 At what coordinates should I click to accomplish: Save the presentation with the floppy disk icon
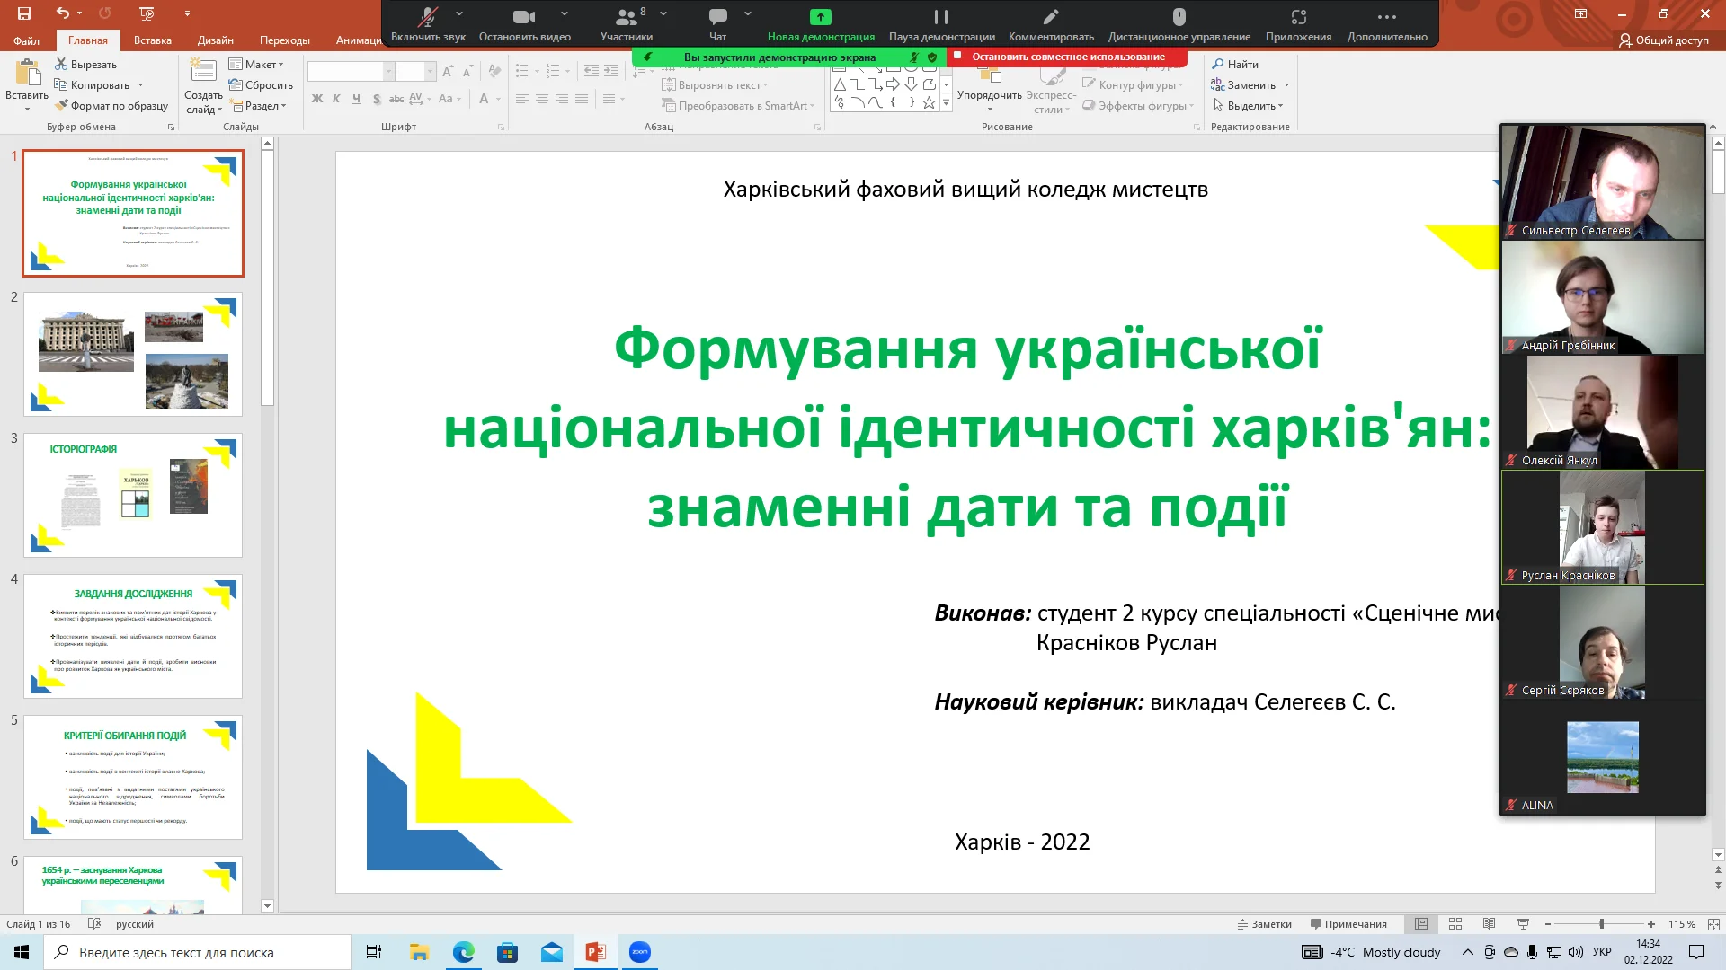click(x=24, y=13)
